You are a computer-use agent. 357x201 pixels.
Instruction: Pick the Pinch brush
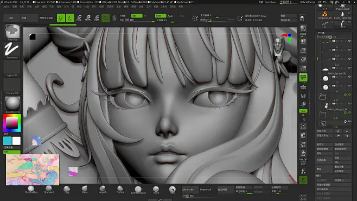pyautogui.click(x=156, y=190)
